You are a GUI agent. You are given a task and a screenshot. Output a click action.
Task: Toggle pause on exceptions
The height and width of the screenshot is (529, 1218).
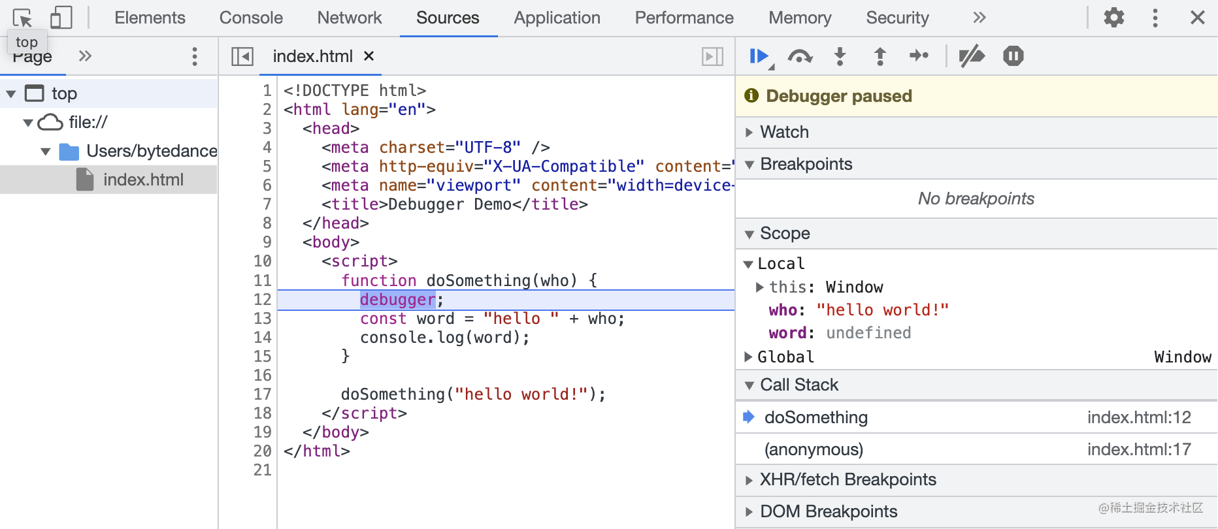pyautogui.click(x=1013, y=56)
